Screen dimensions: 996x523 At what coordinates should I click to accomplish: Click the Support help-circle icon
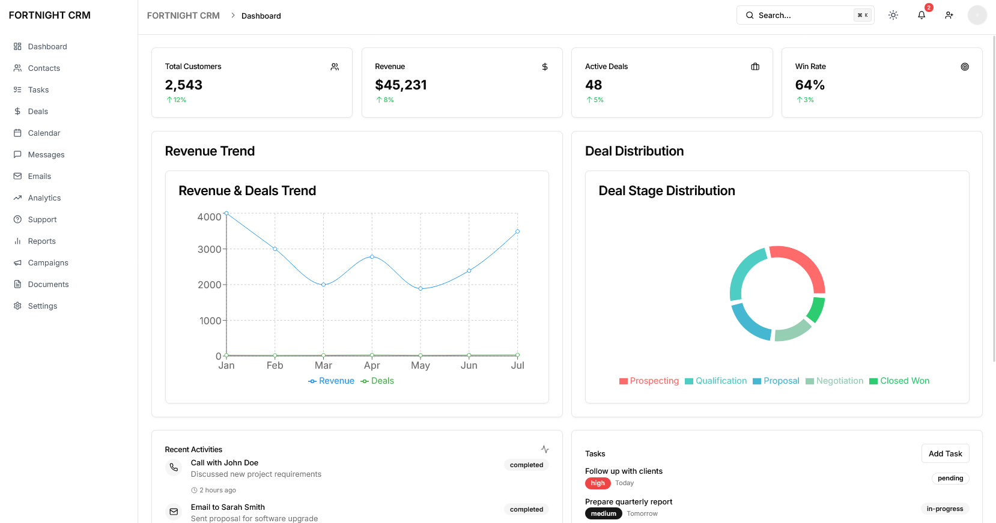[17, 219]
